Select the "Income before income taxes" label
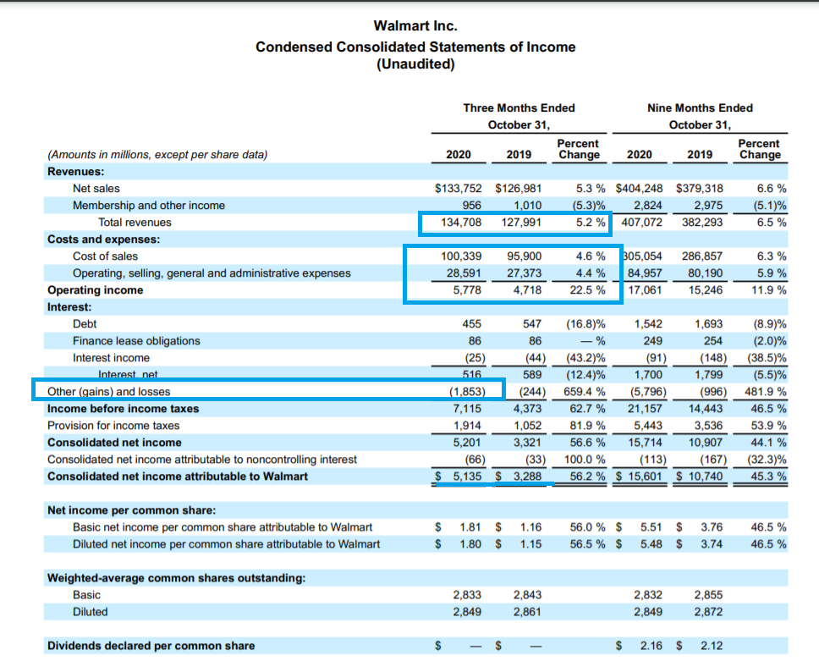Image resolution: width=819 pixels, height=672 pixels. tap(124, 409)
